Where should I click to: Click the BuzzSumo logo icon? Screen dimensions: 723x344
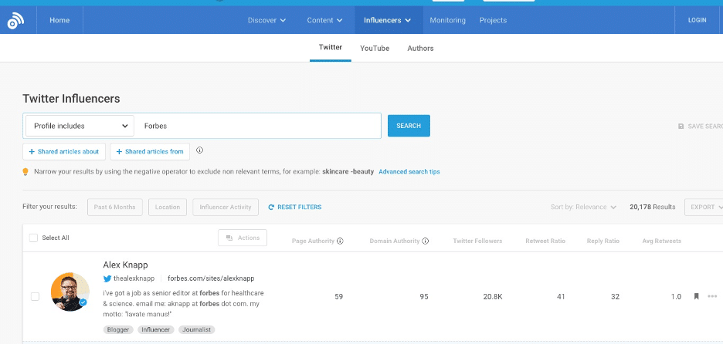coord(16,21)
